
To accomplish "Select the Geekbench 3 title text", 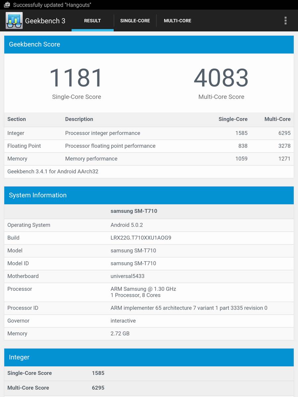I will point(45,21).
